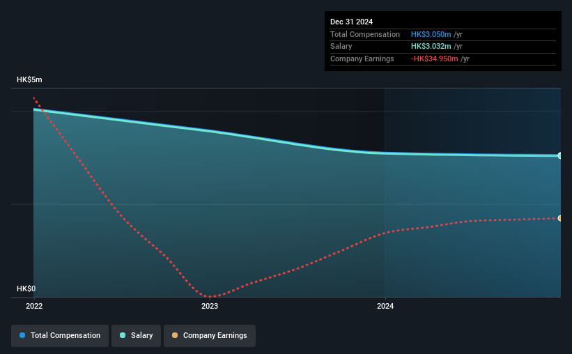572x354 pixels.
Task: Click the Dec 31 2024 tooltip date
Action: pyautogui.click(x=352, y=22)
